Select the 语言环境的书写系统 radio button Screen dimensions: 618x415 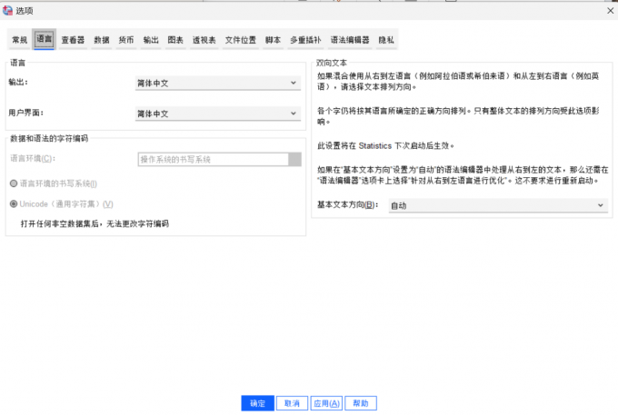pyautogui.click(x=14, y=183)
